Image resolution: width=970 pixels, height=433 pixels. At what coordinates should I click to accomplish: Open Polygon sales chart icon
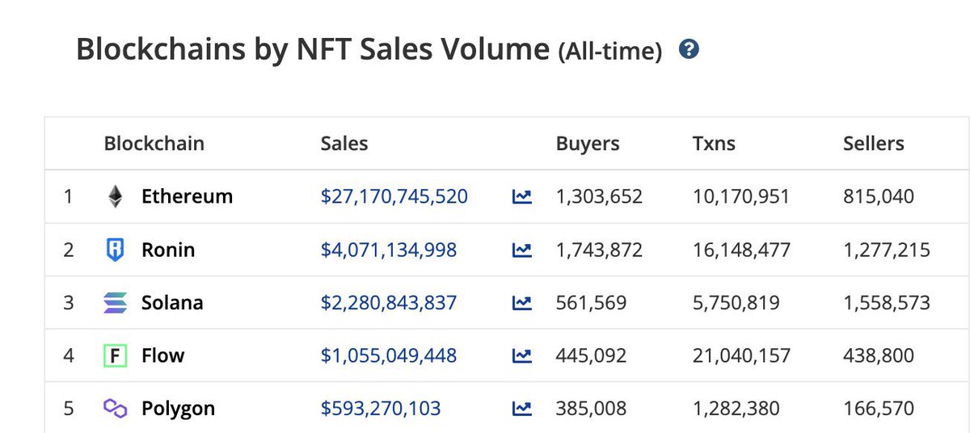tap(522, 409)
